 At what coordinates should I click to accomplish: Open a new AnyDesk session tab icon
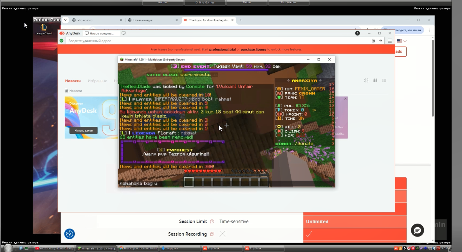(x=123, y=33)
